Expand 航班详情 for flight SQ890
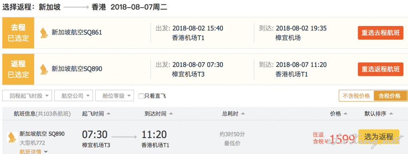 [x=34, y=151]
